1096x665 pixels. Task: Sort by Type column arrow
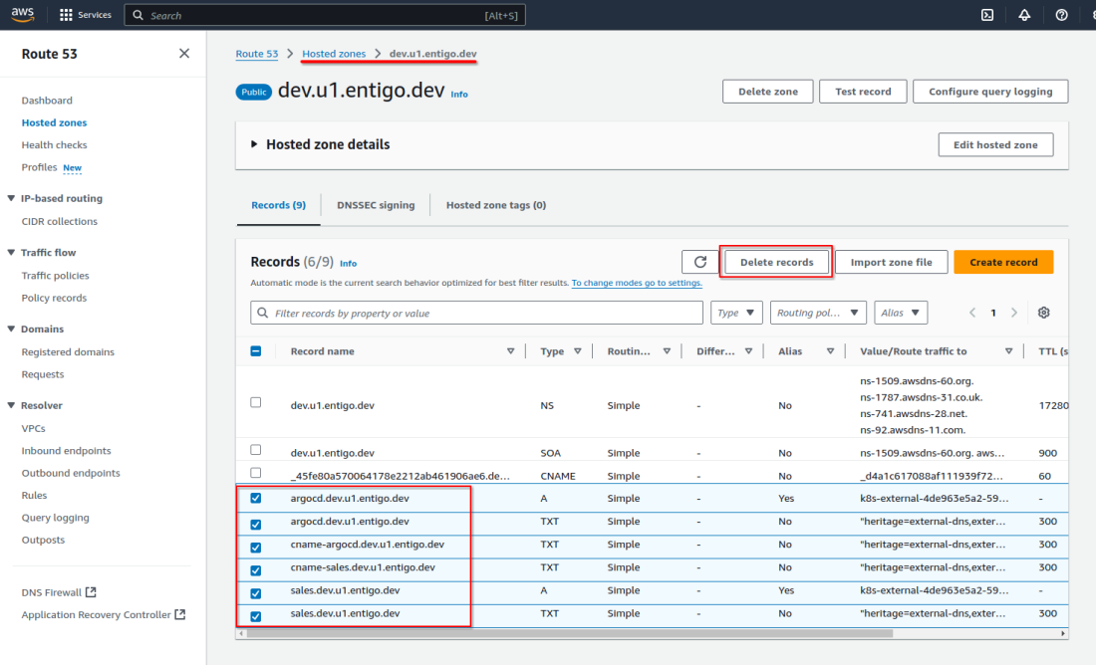pyautogui.click(x=577, y=351)
